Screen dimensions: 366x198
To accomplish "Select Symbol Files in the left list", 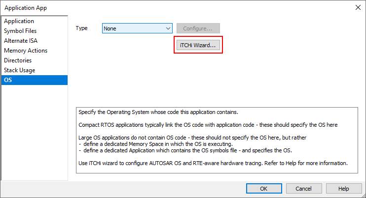I will point(20,31).
